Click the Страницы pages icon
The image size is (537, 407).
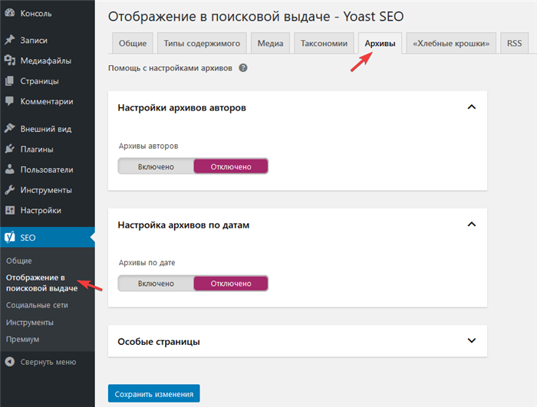[x=10, y=80]
